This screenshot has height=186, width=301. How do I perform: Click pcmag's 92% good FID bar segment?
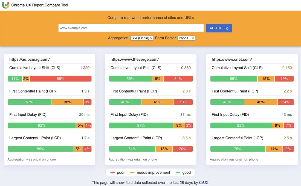click(42, 126)
